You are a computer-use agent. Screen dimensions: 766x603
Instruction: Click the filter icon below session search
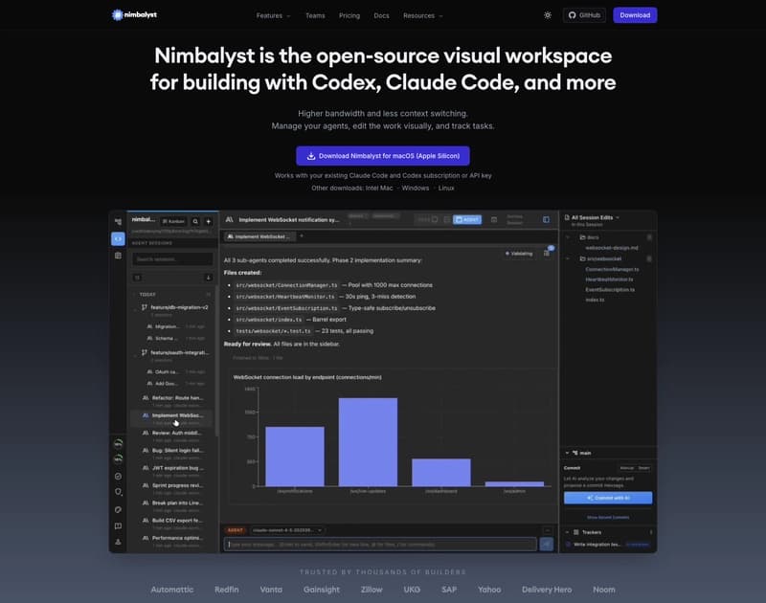click(137, 278)
